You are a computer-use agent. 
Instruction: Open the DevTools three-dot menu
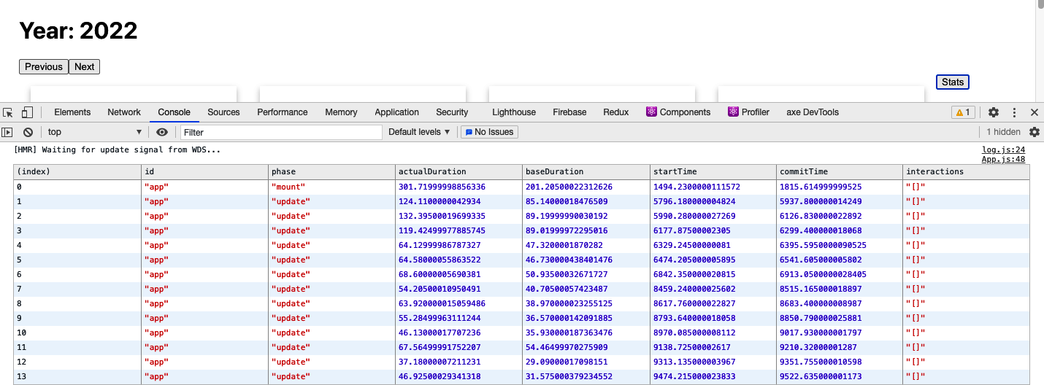[x=1014, y=112]
